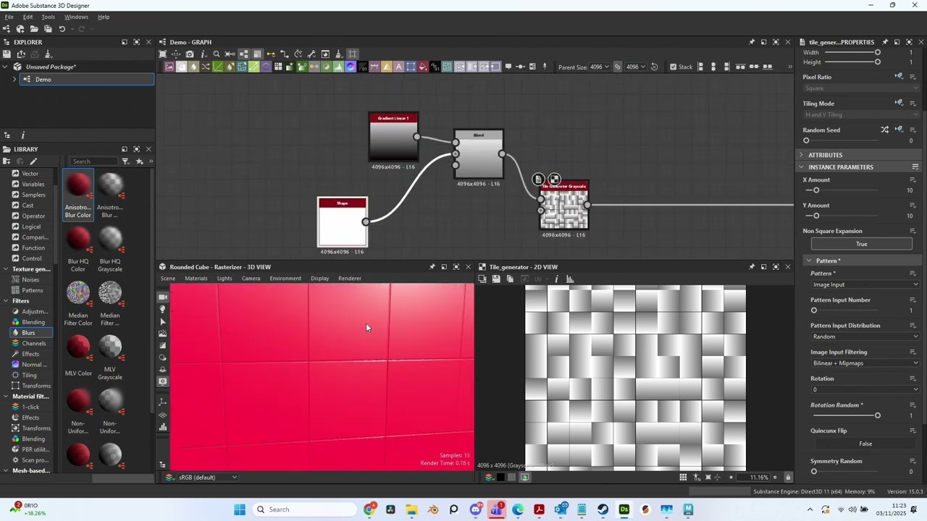Click the info icon below the Explorer tree
This screenshot has width=927, height=521.
(x=23, y=135)
